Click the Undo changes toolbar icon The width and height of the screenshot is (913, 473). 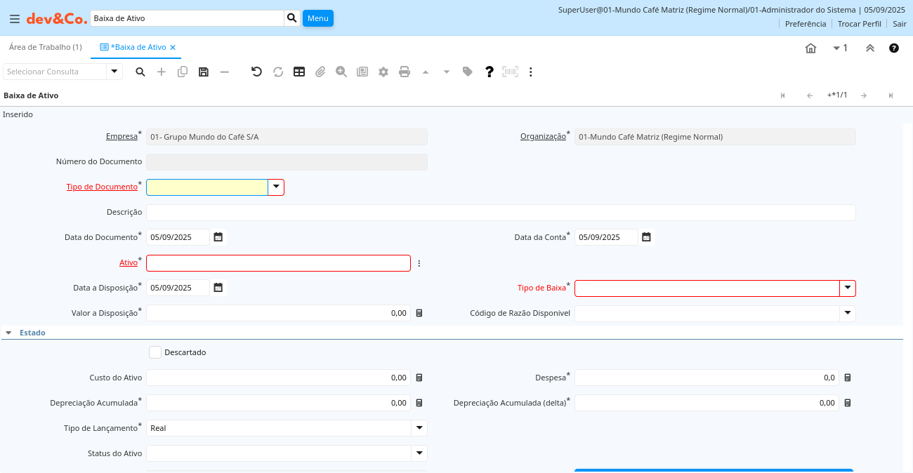(256, 72)
